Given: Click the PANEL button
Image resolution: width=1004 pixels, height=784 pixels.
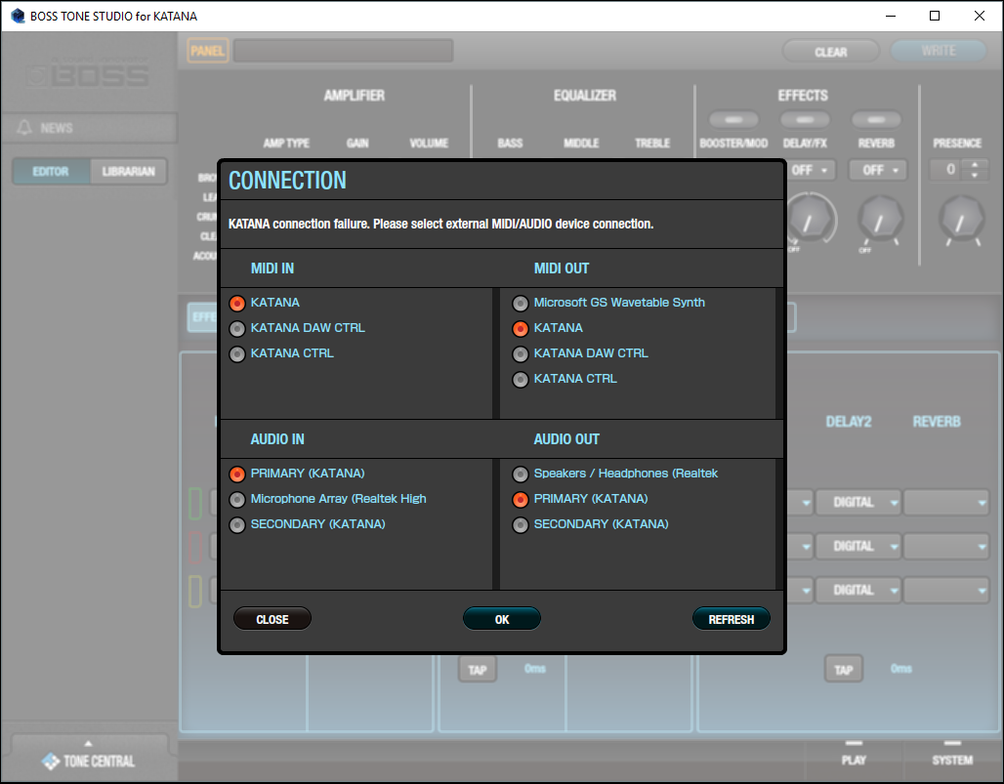Looking at the screenshot, I should pyautogui.click(x=207, y=51).
